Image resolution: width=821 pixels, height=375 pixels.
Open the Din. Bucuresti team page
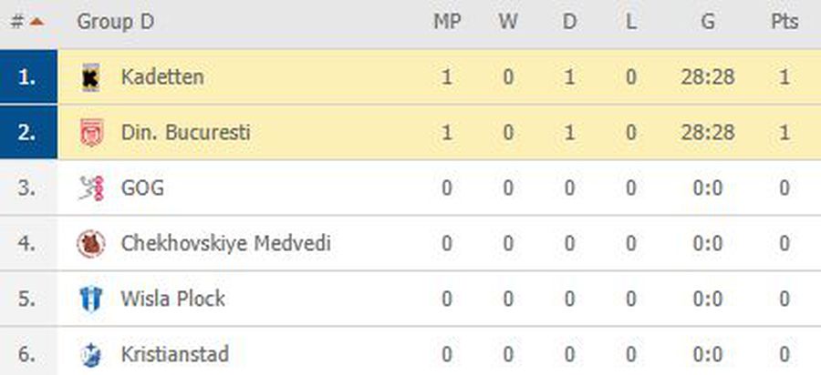(x=185, y=133)
